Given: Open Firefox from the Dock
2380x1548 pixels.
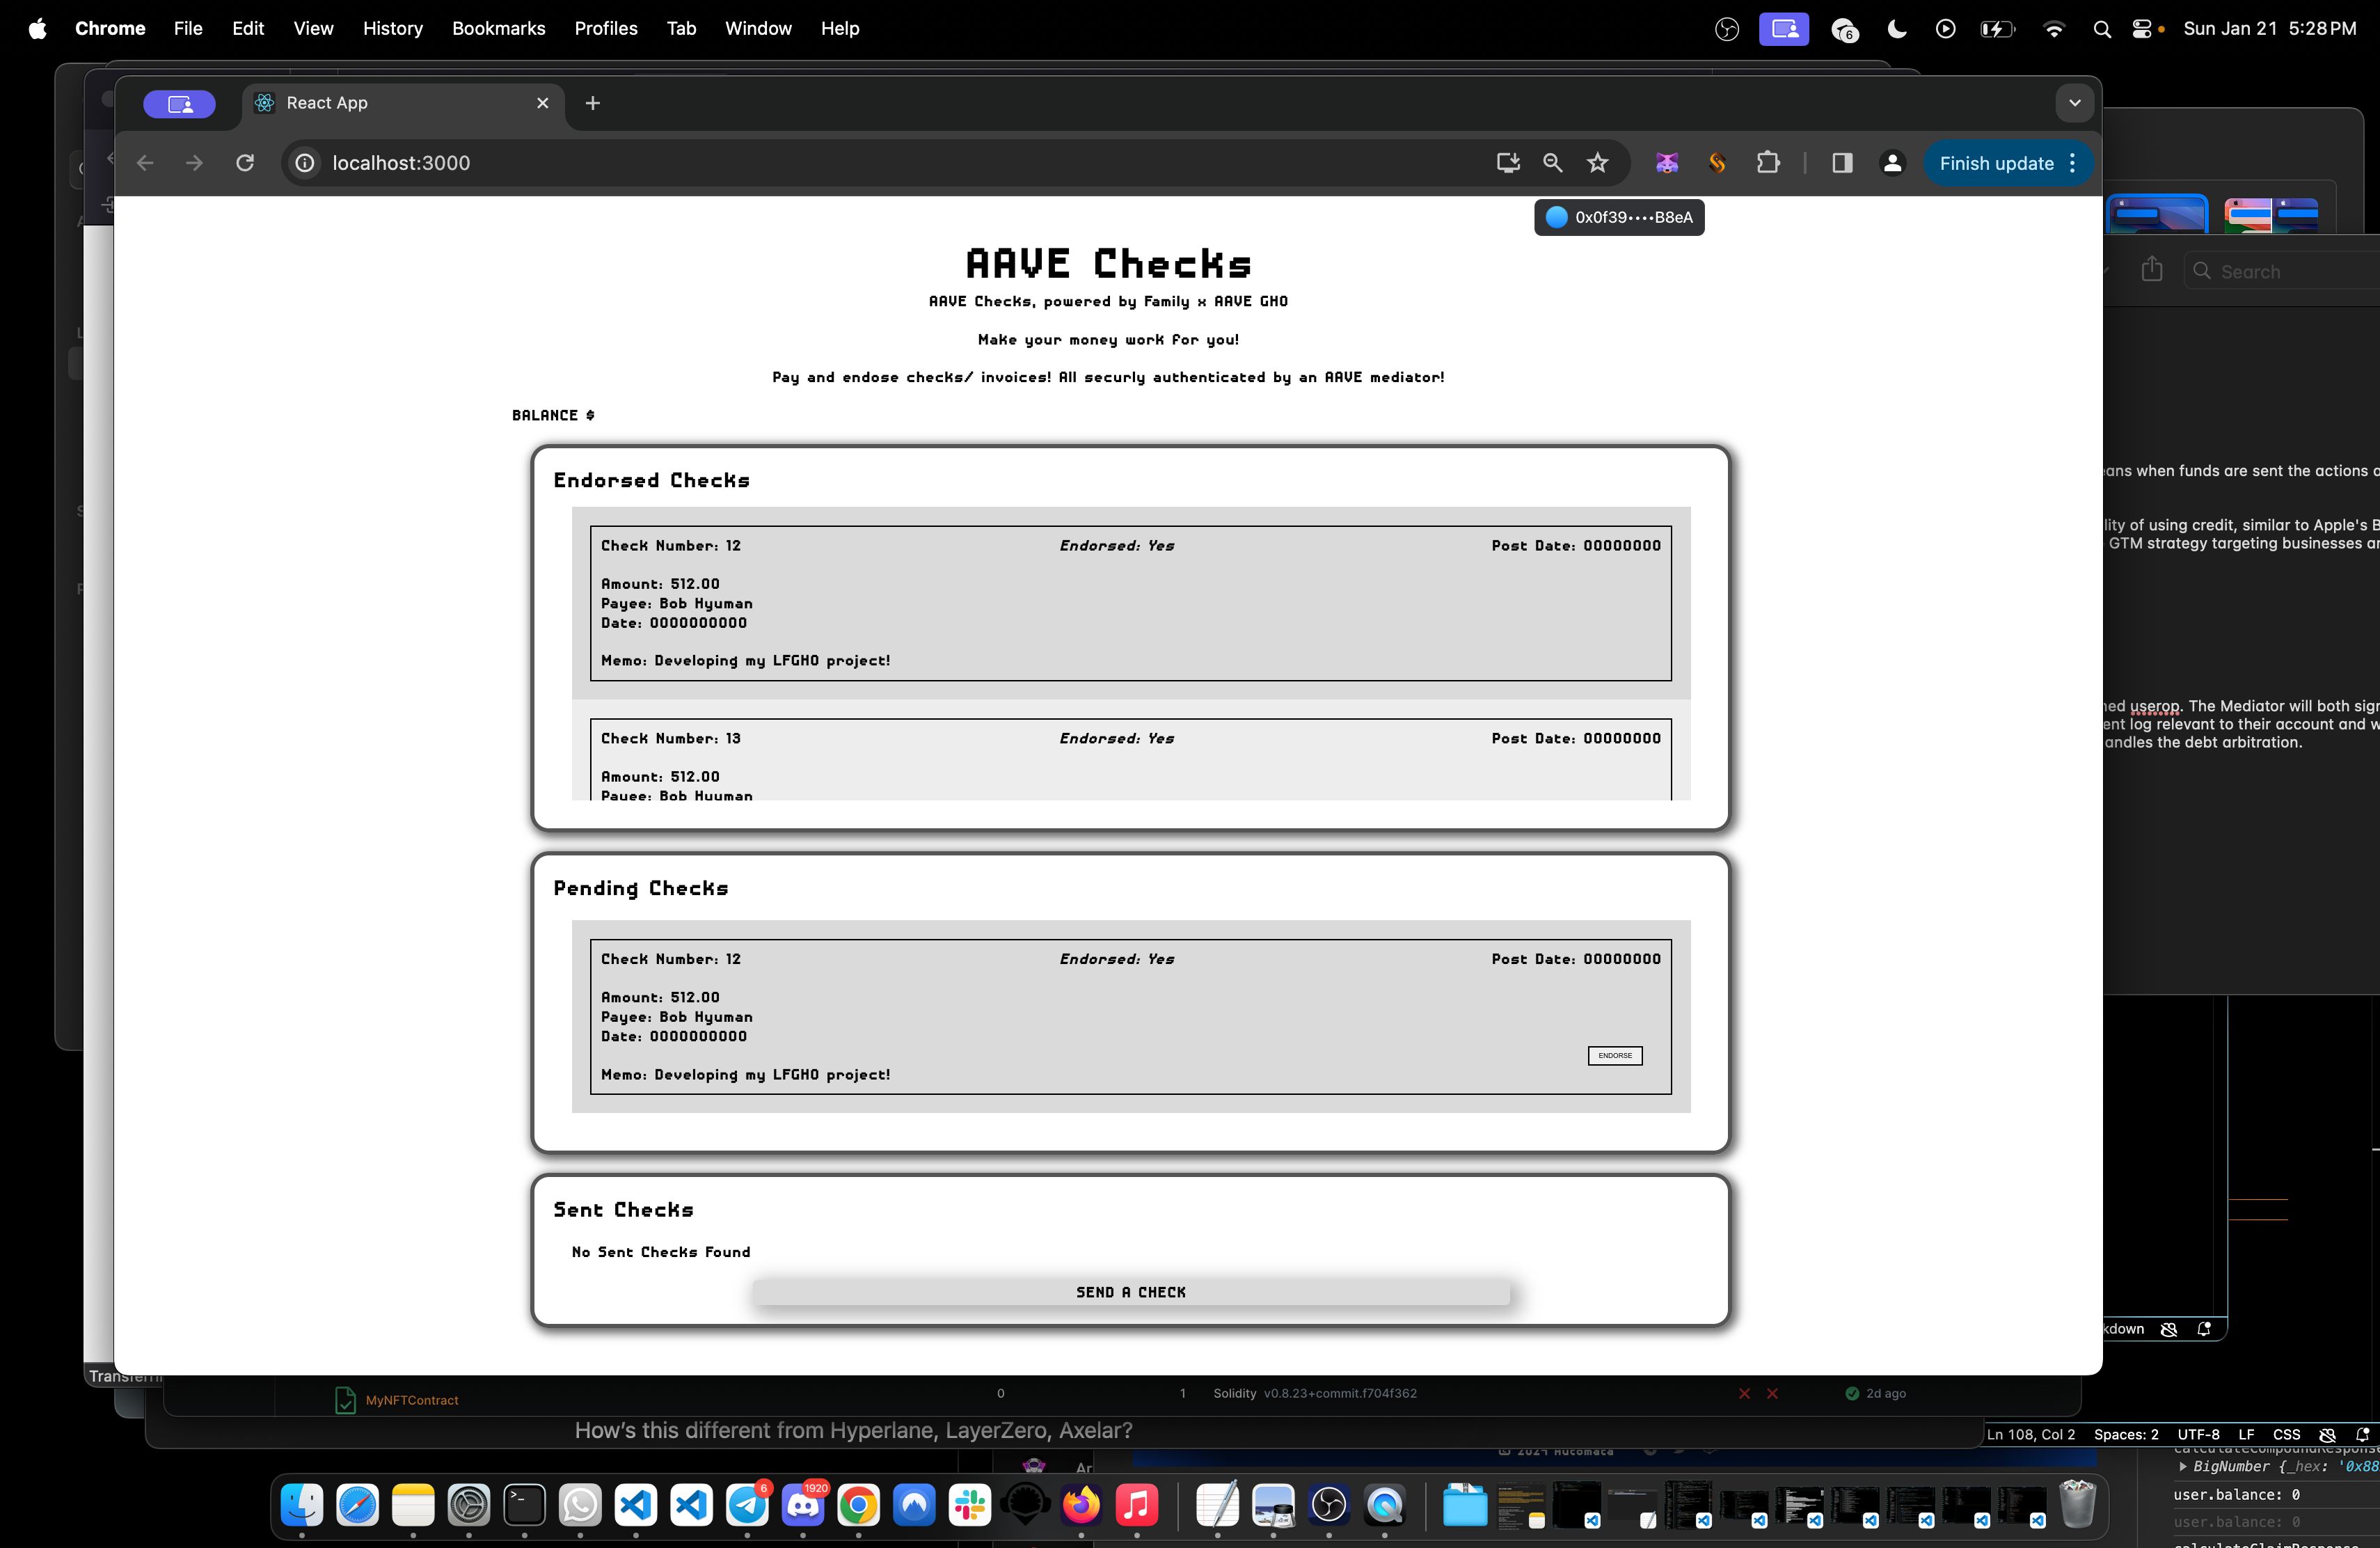Looking at the screenshot, I should coord(1081,1505).
